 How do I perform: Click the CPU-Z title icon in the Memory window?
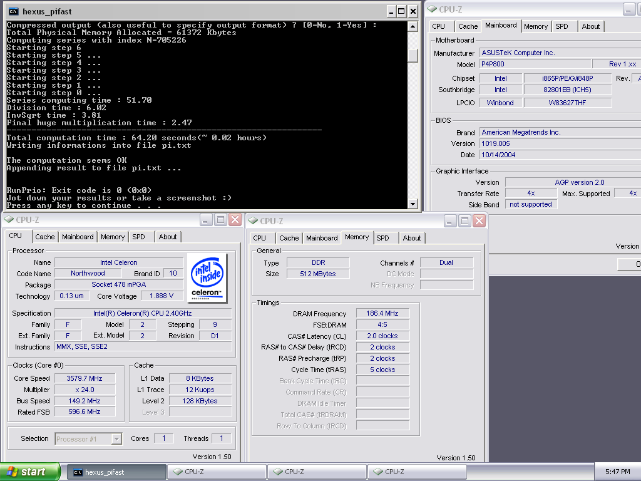[253, 221]
